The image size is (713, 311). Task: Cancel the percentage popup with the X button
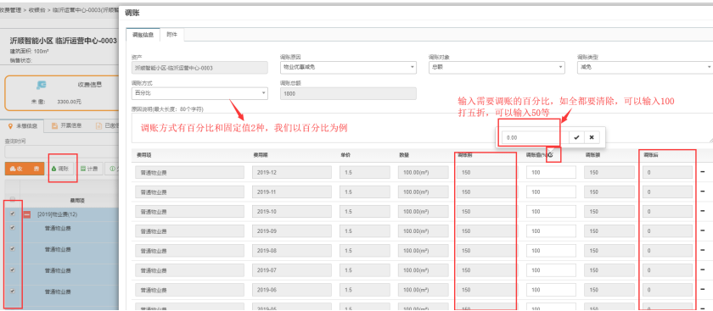pos(591,137)
